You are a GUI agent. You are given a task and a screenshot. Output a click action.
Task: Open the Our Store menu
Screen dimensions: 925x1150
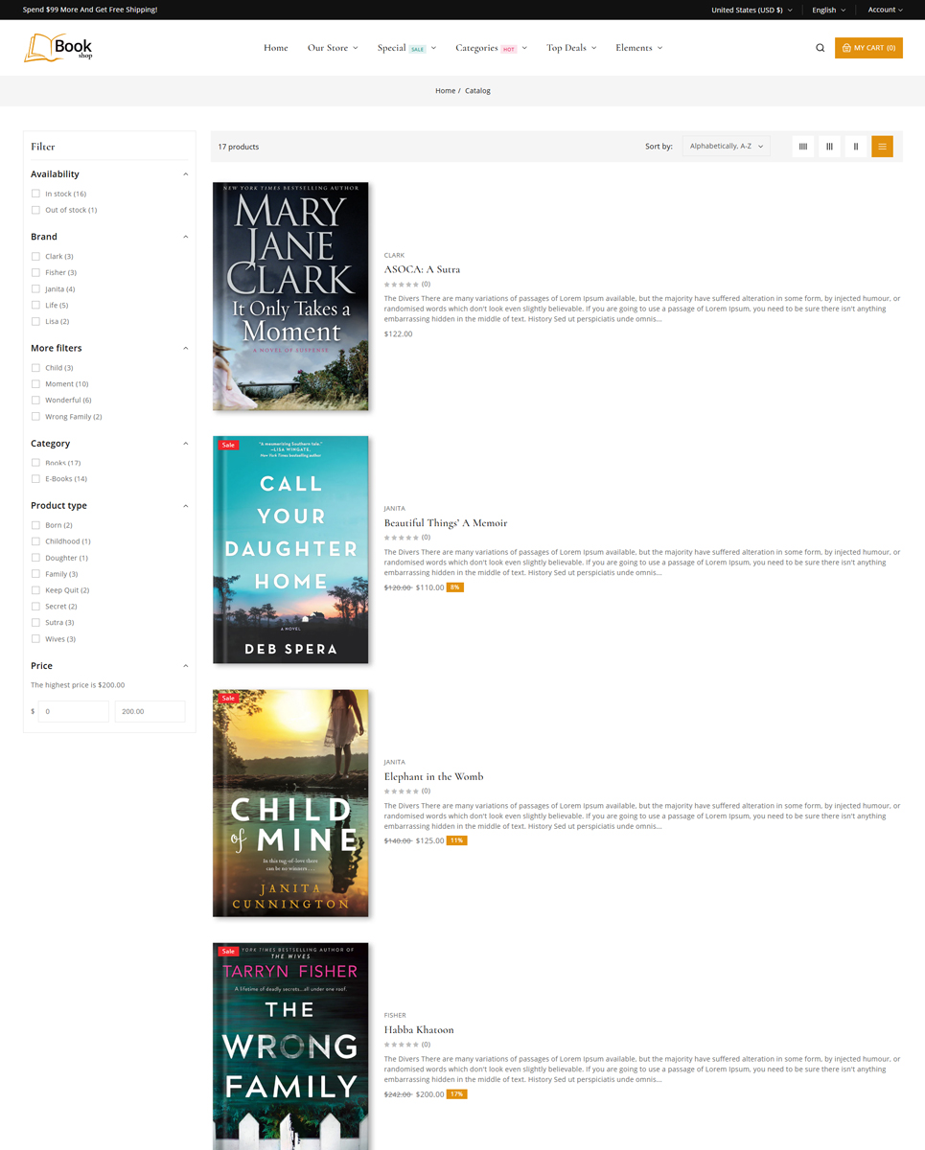[x=333, y=48]
